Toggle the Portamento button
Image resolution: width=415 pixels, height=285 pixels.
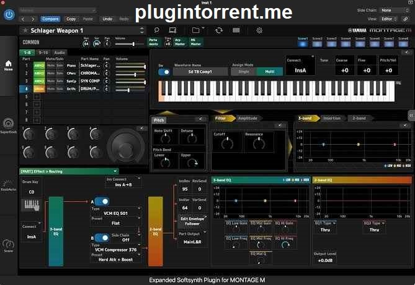click(x=153, y=42)
